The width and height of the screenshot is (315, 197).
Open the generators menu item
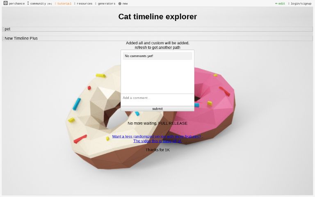[x=105, y=3]
